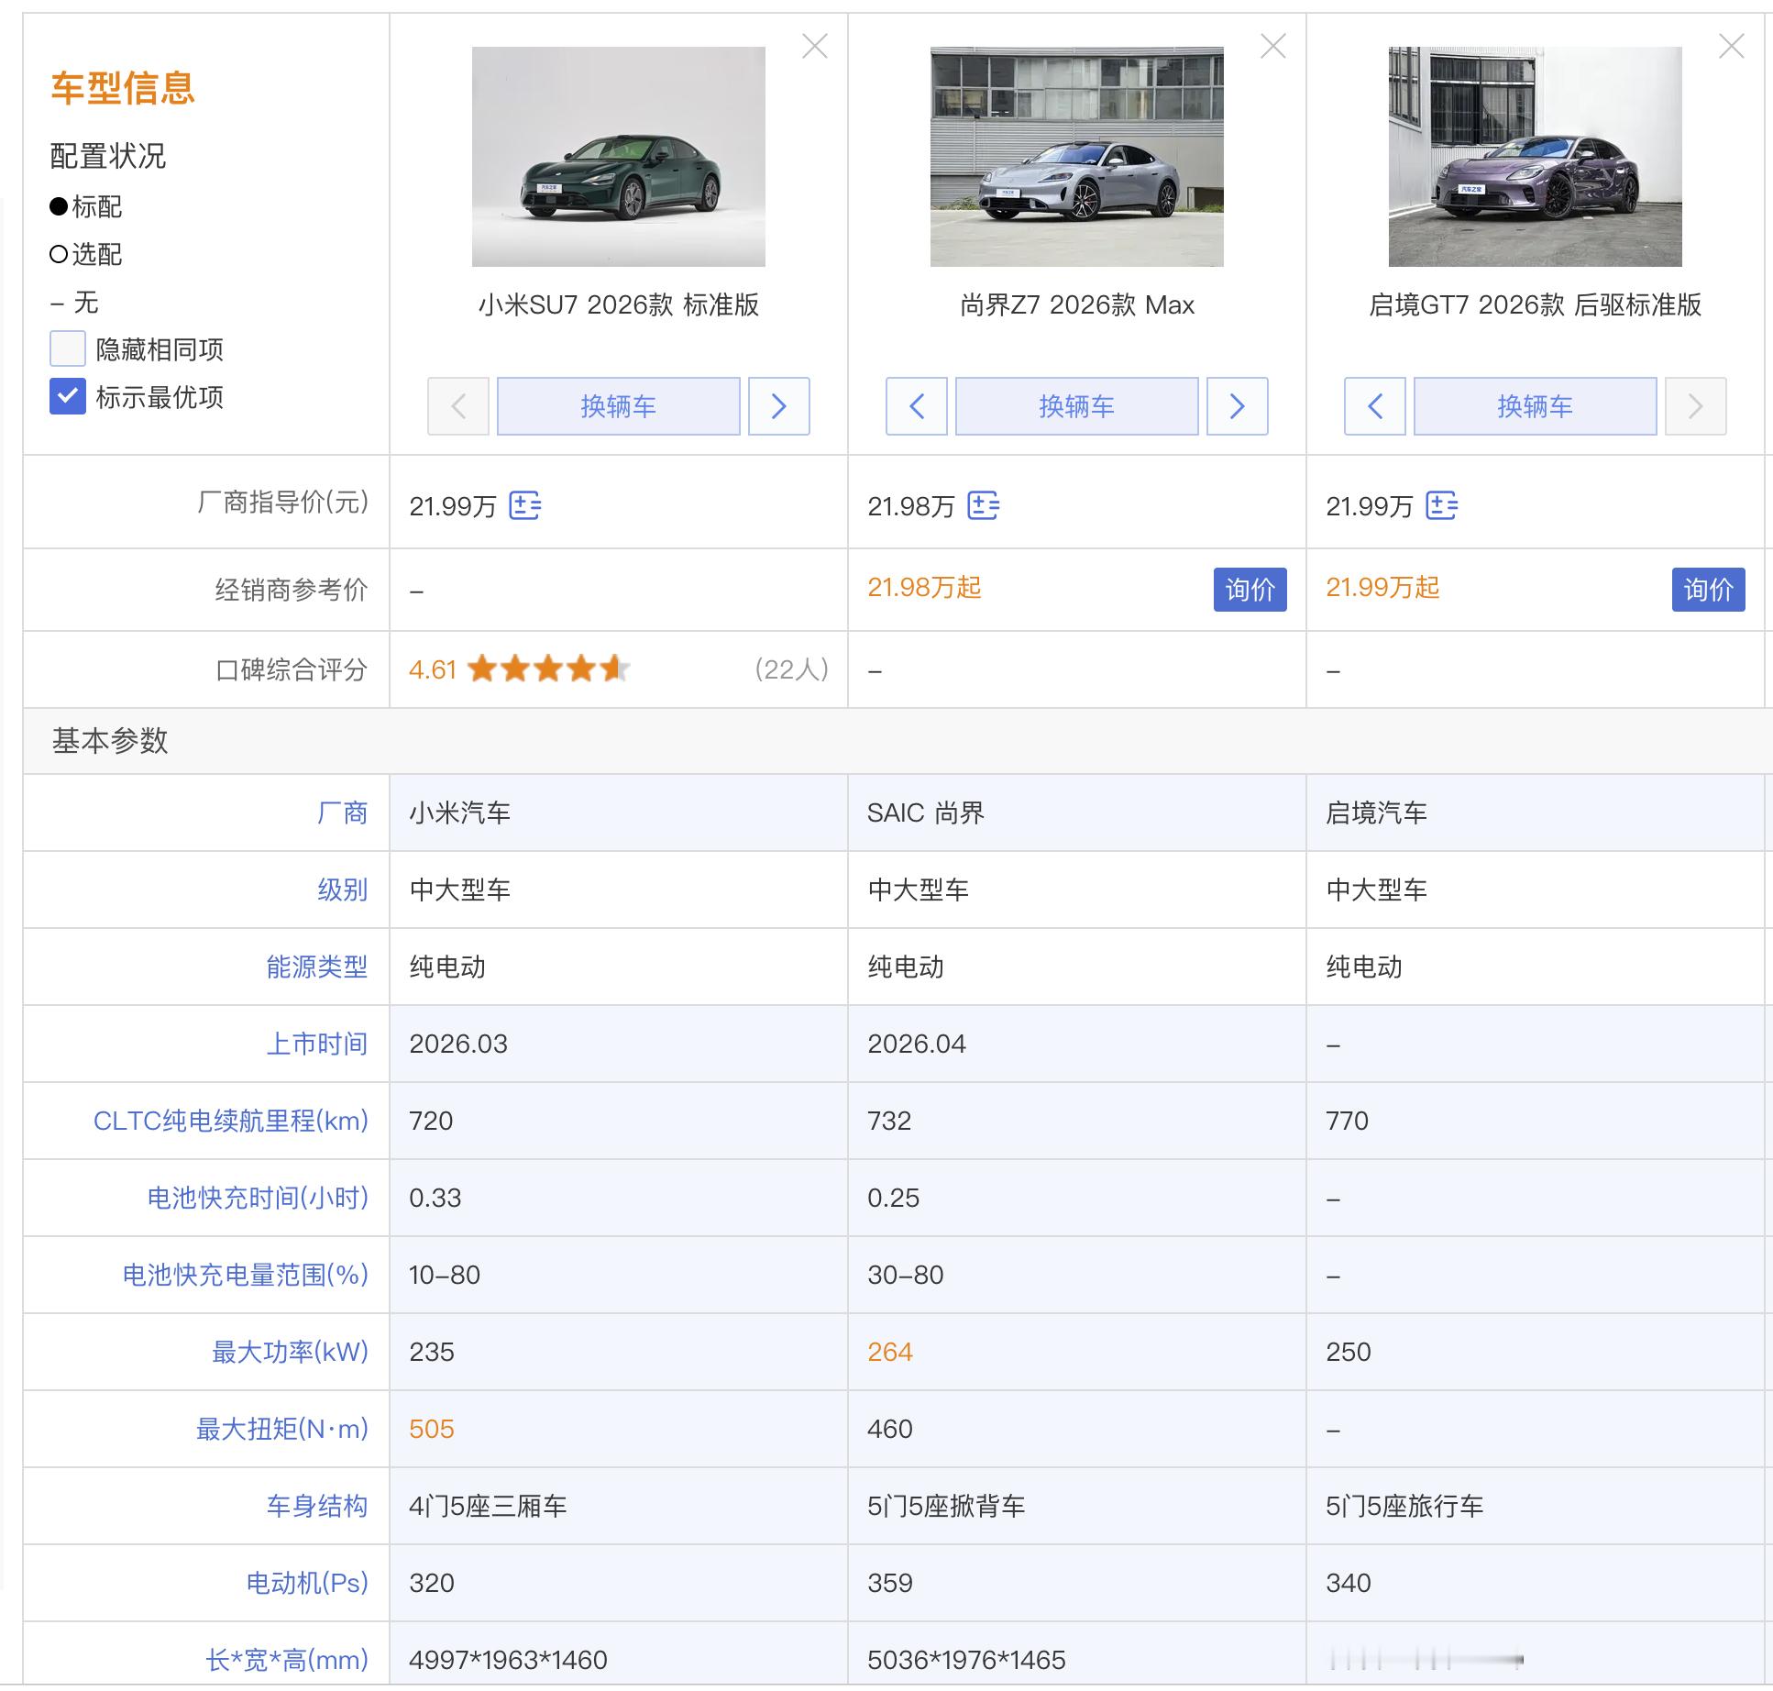The height and width of the screenshot is (1691, 1773).
Task: Open the 启境GT7 purple car photo
Action: (1536, 157)
